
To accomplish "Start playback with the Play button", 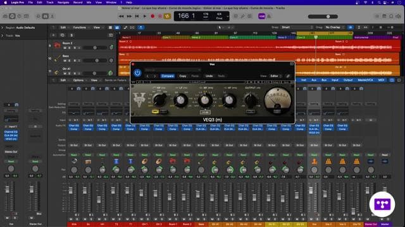I will pyautogui.click(x=145, y=16).
